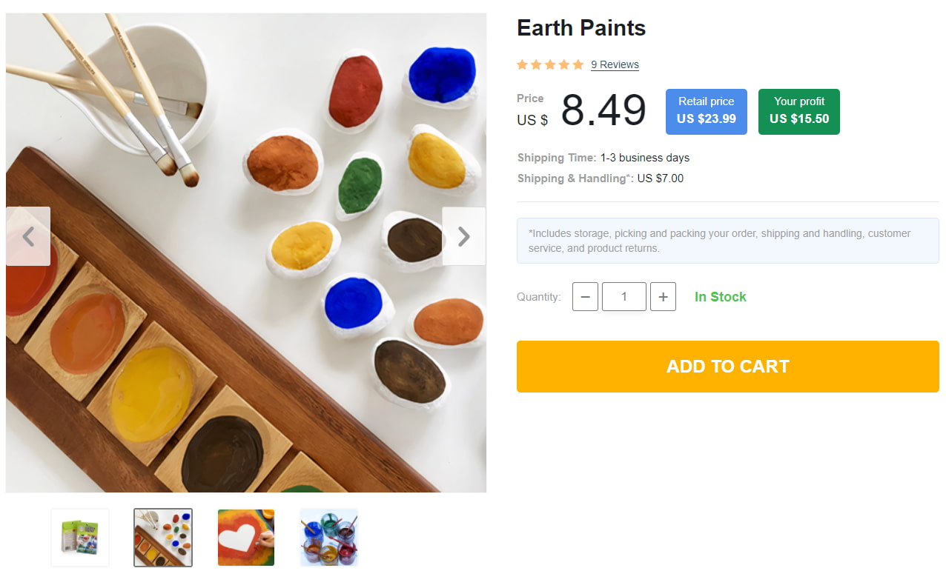This screenshot has width=946, height=588.
Task: Select the first star in the rating
Action: 521,64
